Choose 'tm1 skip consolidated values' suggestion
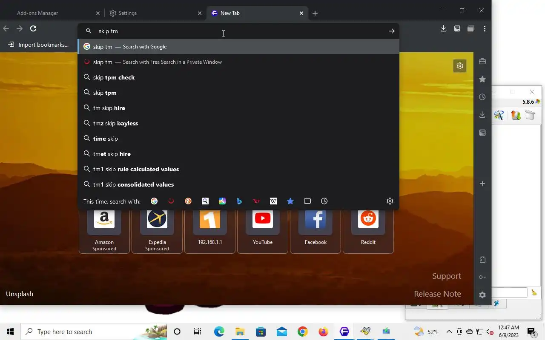The image size is (545, 340). pyautogui.click(x=238, y=184)
